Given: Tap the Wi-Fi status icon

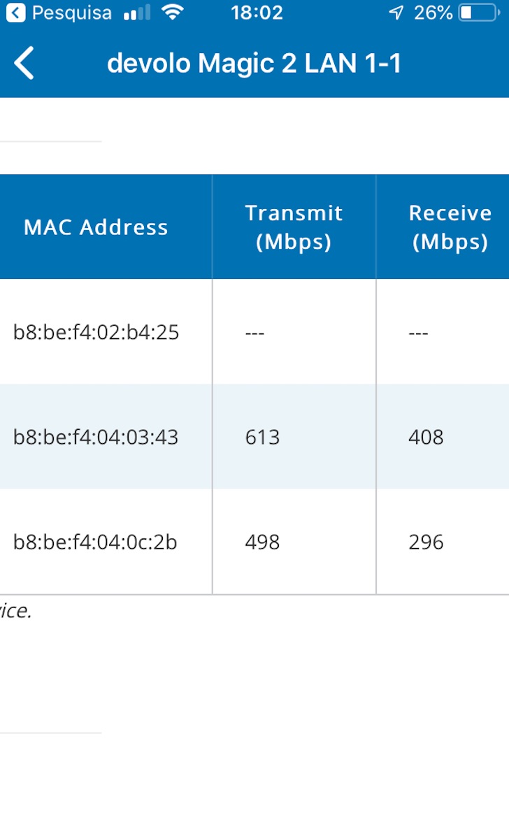Looking at the screenshot, I should (x=172, y=13).
